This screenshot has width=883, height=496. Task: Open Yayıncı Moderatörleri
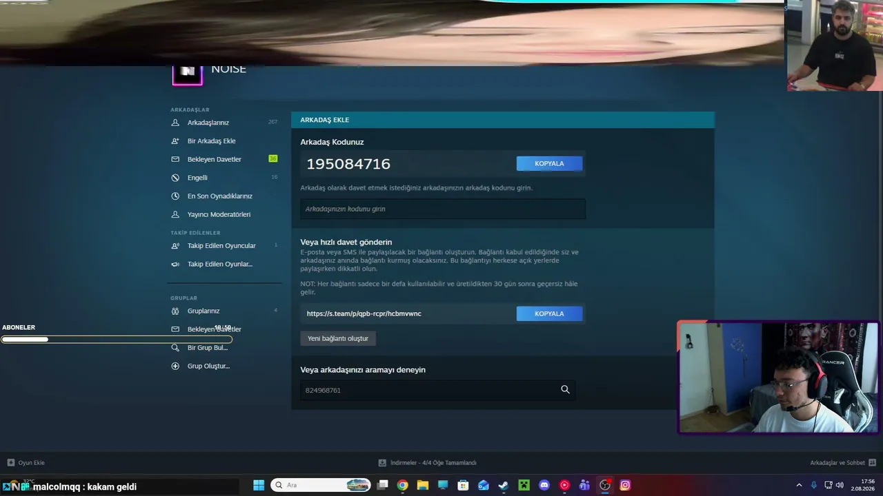pyautogui.click(x=219, y=214)
